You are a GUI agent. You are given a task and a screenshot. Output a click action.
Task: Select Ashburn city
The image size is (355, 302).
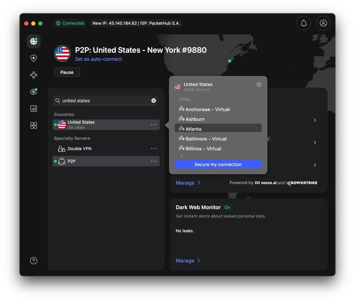(x=218, y=119)
